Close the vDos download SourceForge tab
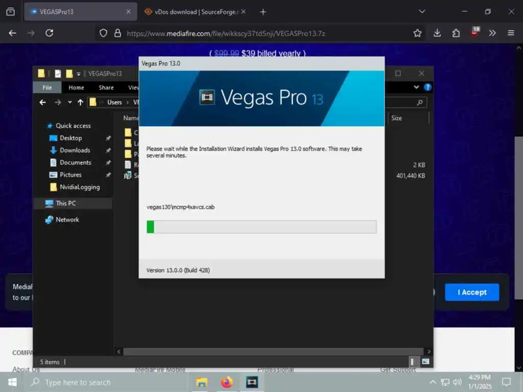This screenshot has width=523, height=392. pyautogui.click(x=244, y=12)
